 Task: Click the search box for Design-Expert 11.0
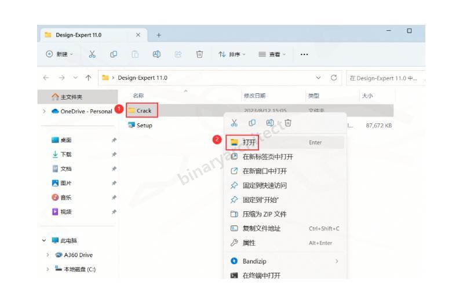pyautogui.click(x=385, y=78)
